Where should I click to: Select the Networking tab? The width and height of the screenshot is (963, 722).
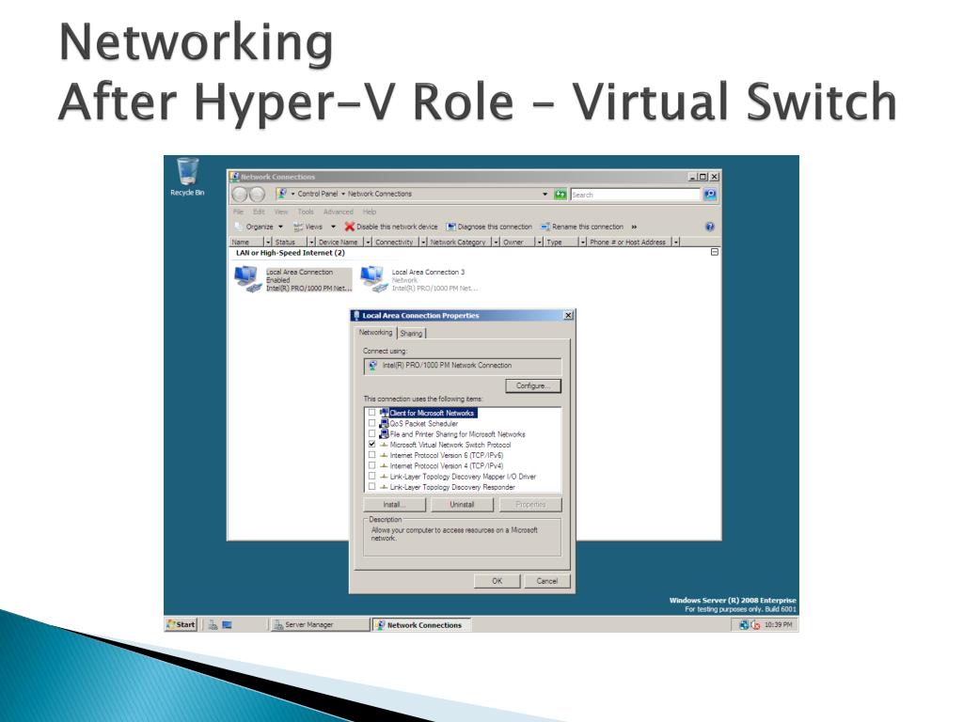[x=376, y=332]
